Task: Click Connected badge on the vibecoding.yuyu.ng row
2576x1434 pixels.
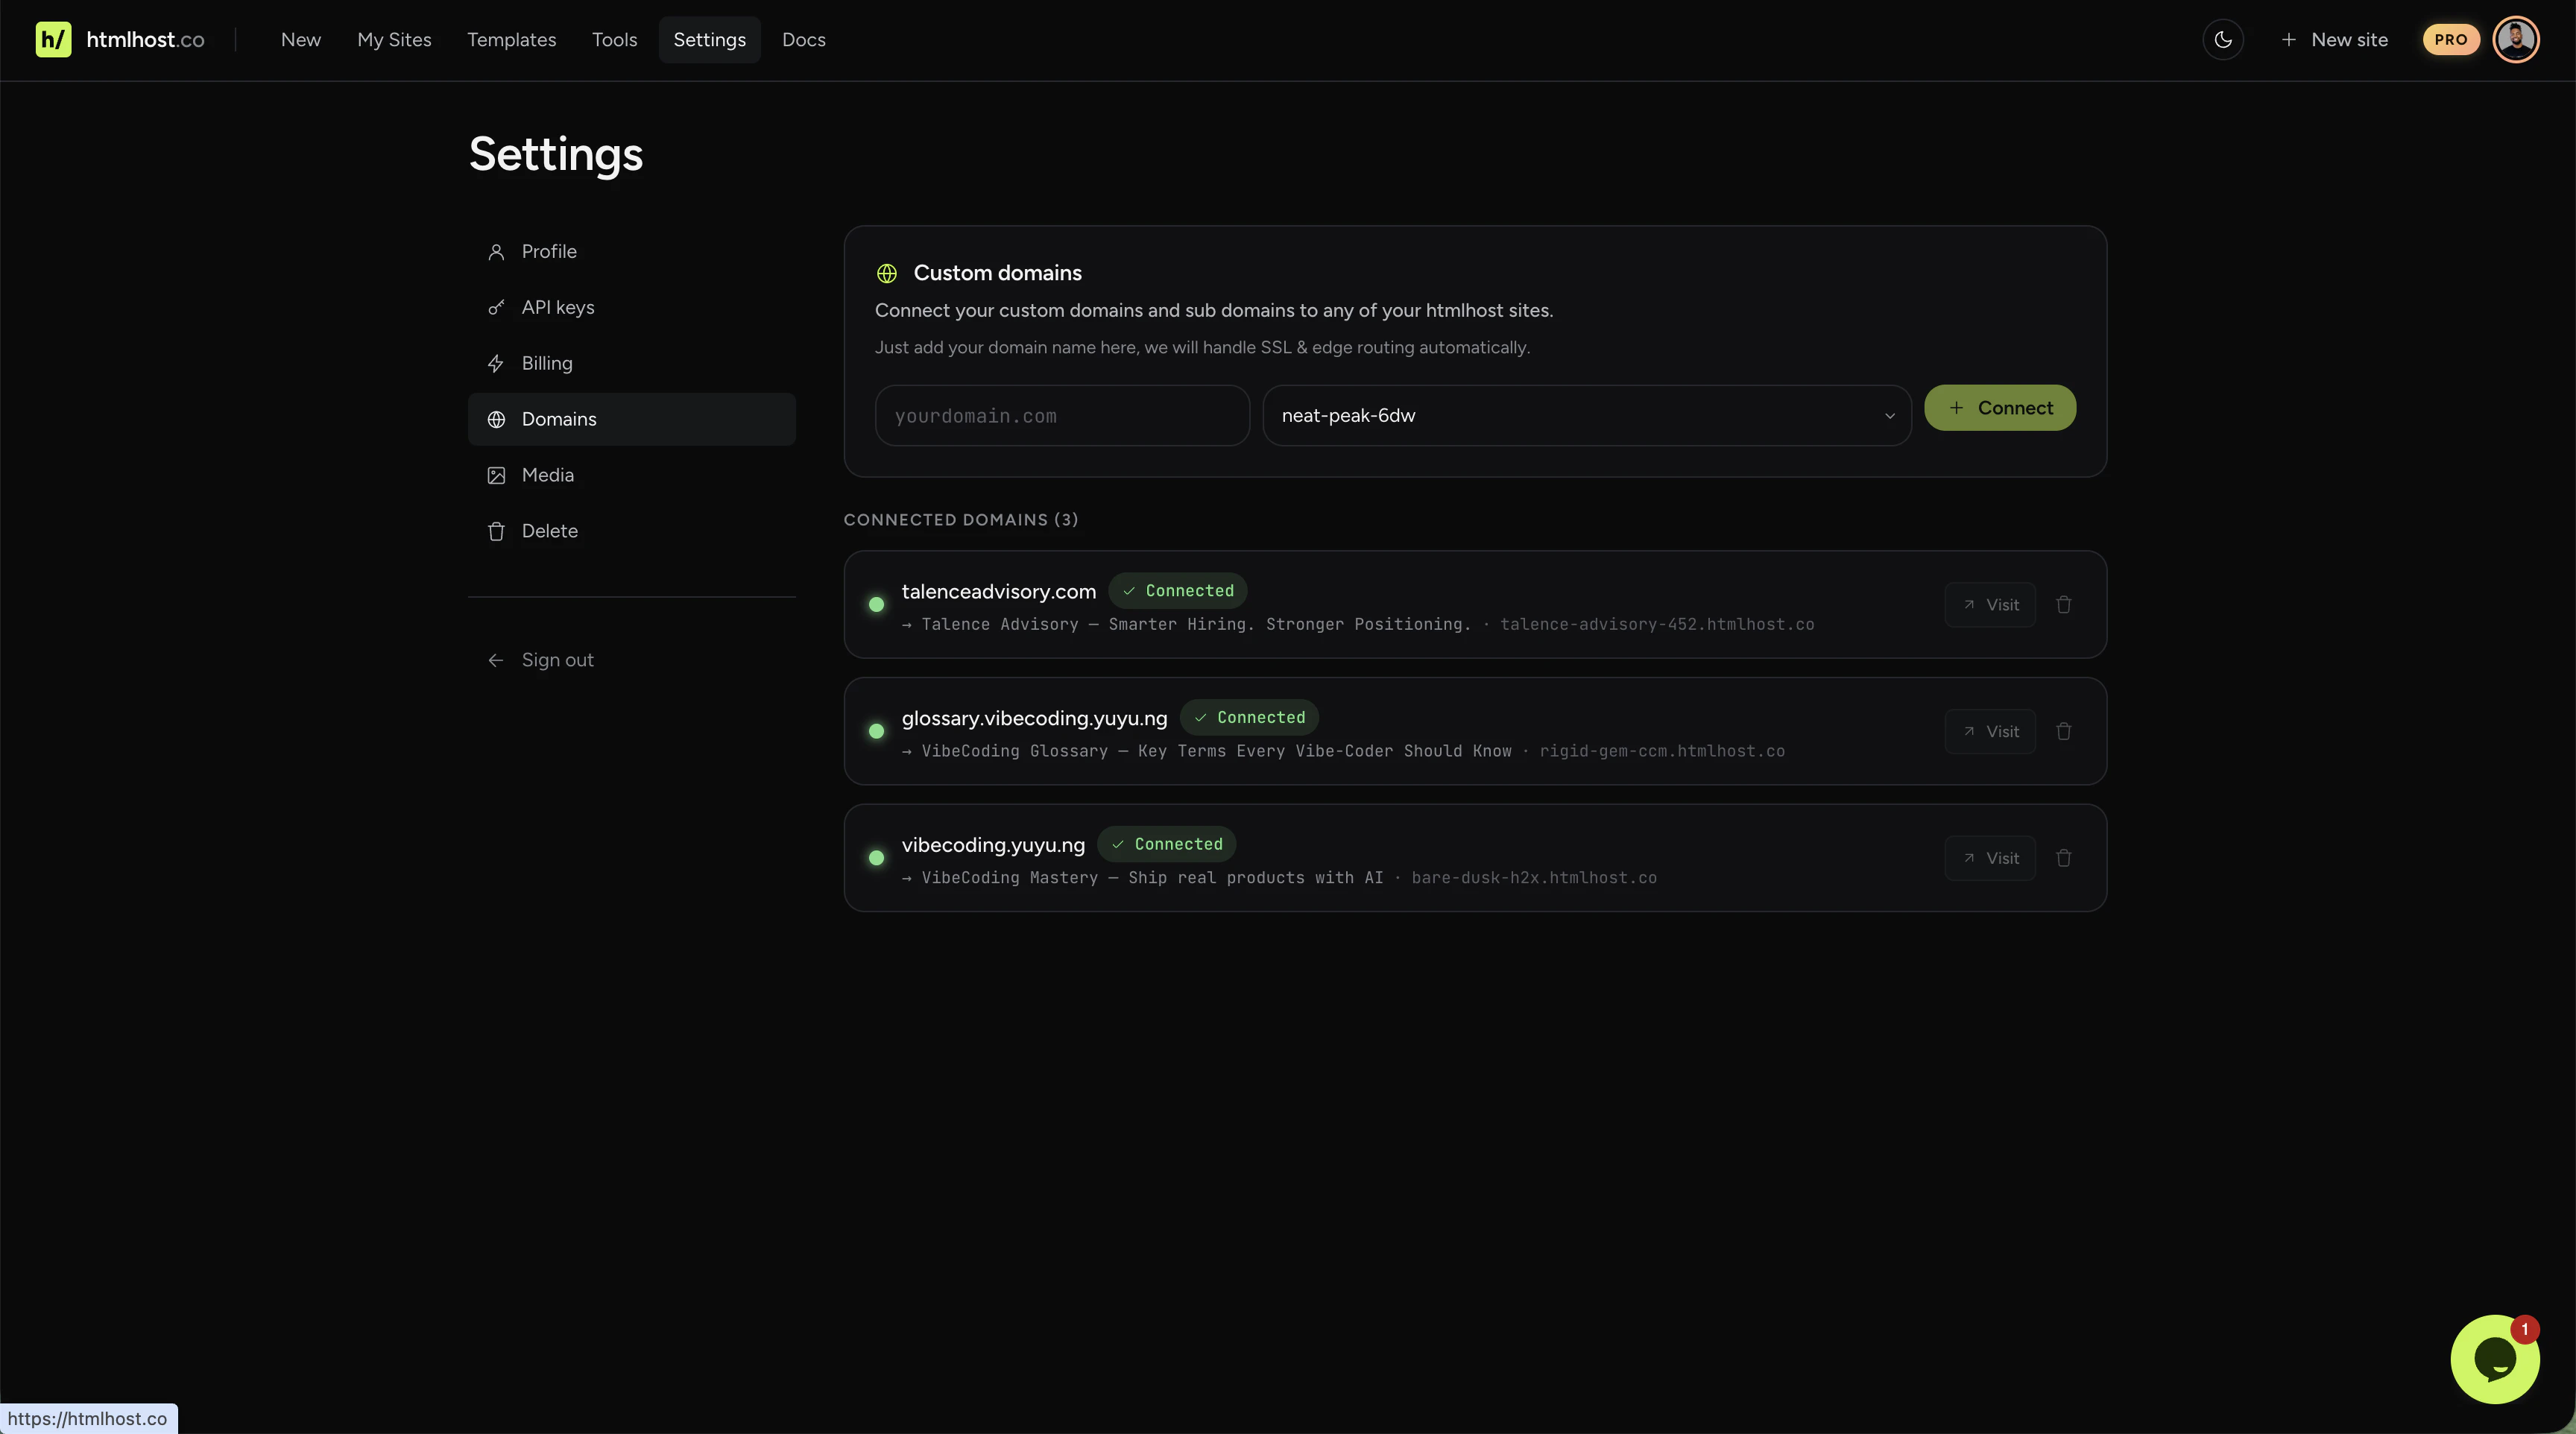Action: click(x=1167, y=845)
